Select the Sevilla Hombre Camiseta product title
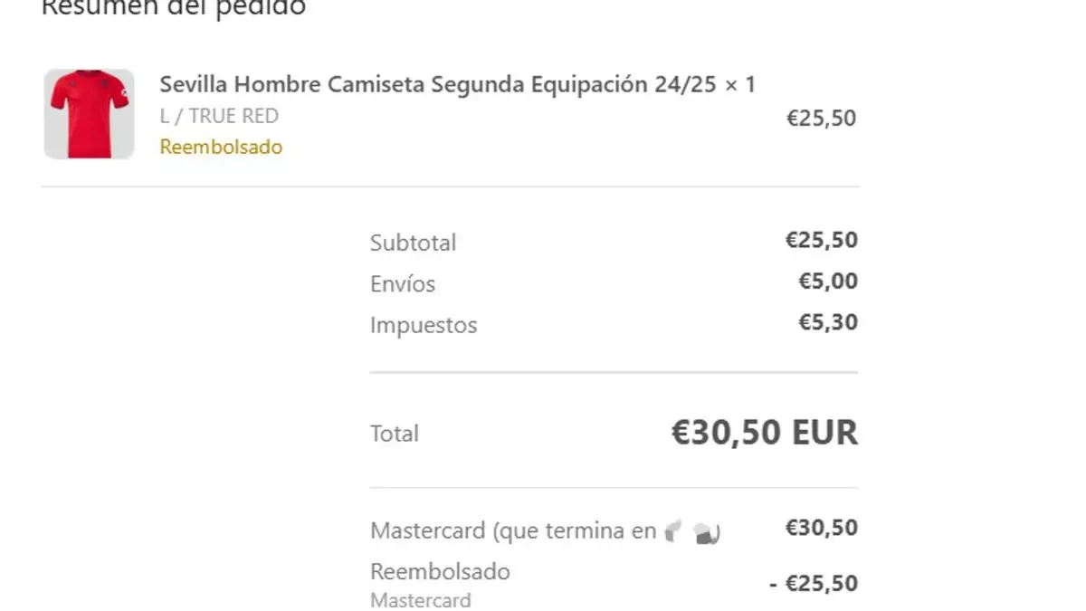This screenshot has width=1086, height=611. [457, 85]
